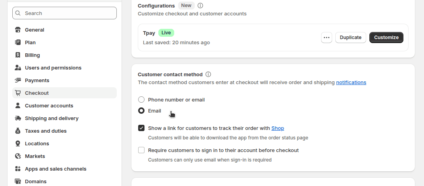Click the Locations pin icon
The image size is (424, 186).
18,144
